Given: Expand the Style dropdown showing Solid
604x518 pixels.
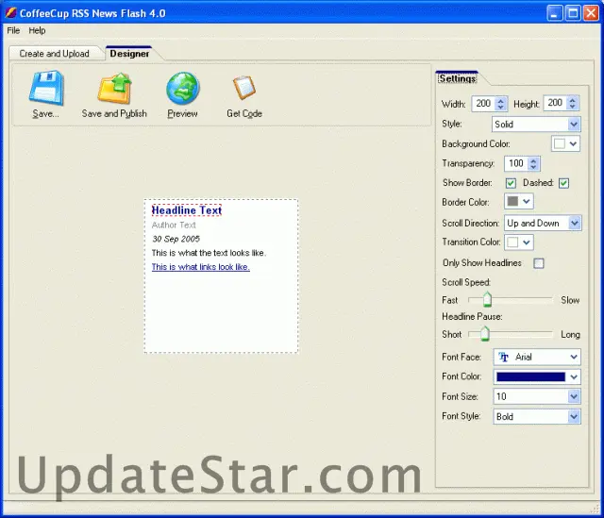Looking at the screenshot, I should pos(574,124).
